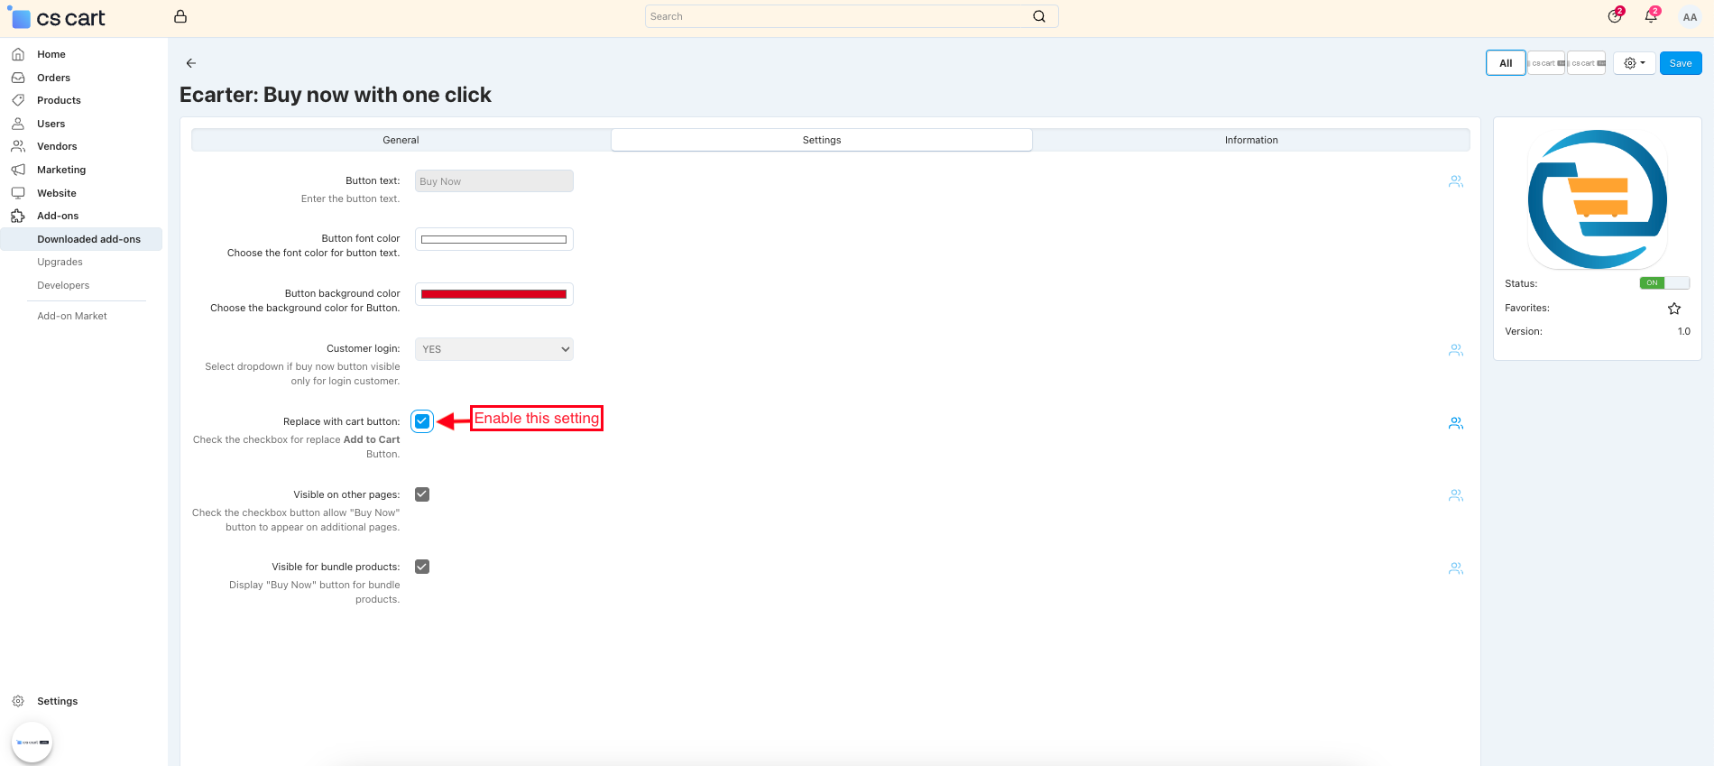
Task: Click the users icon beside Button text
Action: coord(1455,181)
